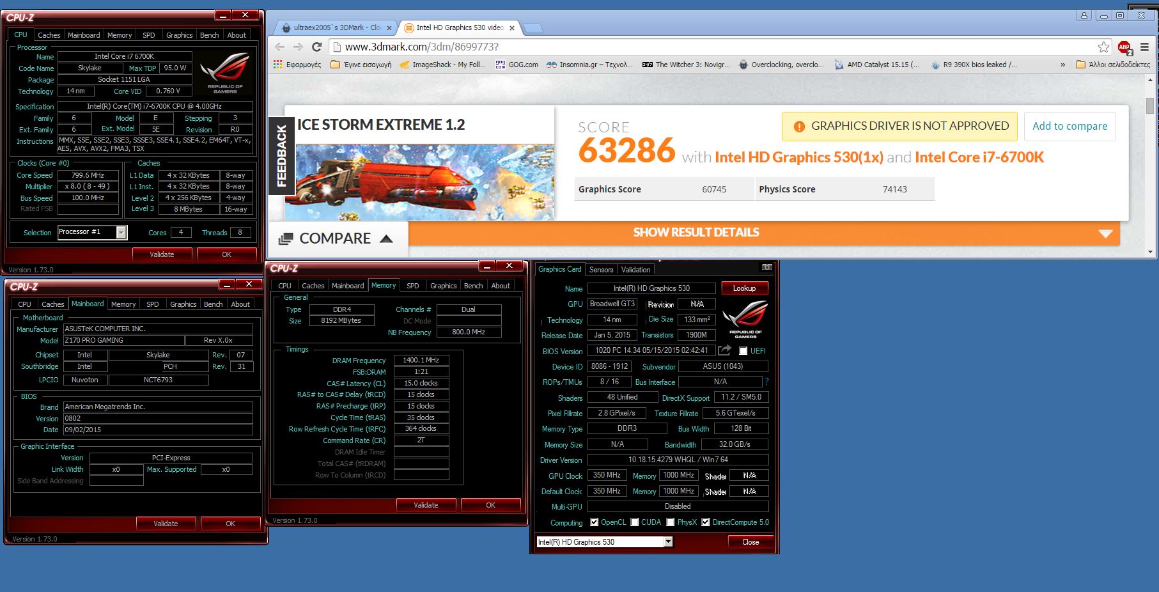1159x592 pixels.
Task: Click the Intel HD Graphics 530(1x) link
Action: point(798,157)
